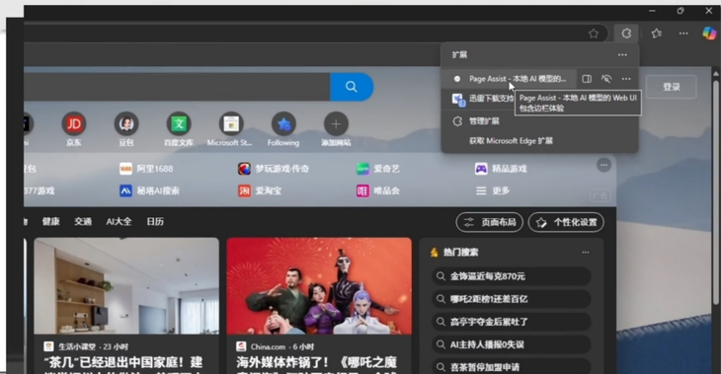Open the Copilot icon in toolbar
Viewport: 721px width, 374px height.
[x=709, y=34]
